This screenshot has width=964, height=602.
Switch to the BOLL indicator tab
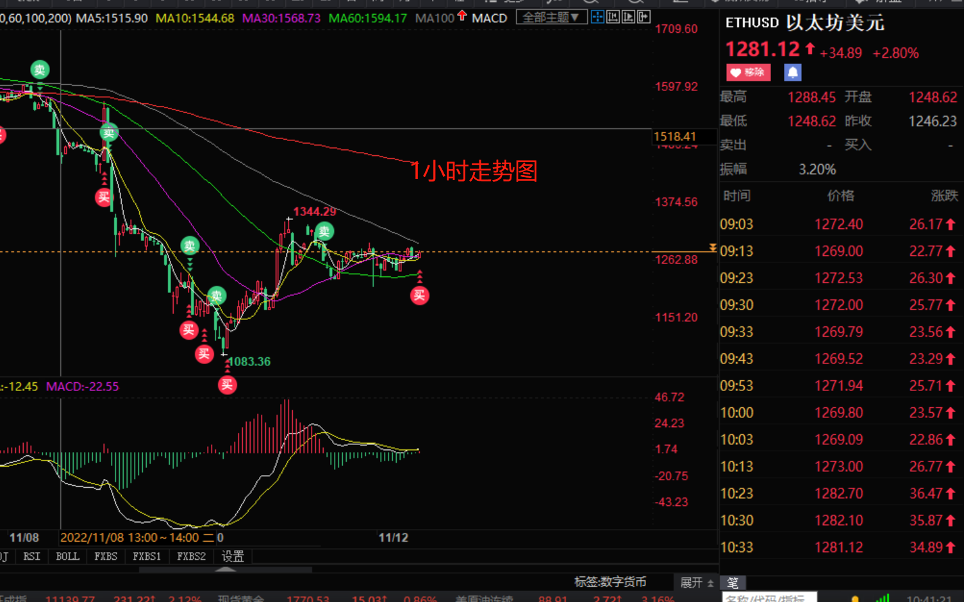point(67,556)
